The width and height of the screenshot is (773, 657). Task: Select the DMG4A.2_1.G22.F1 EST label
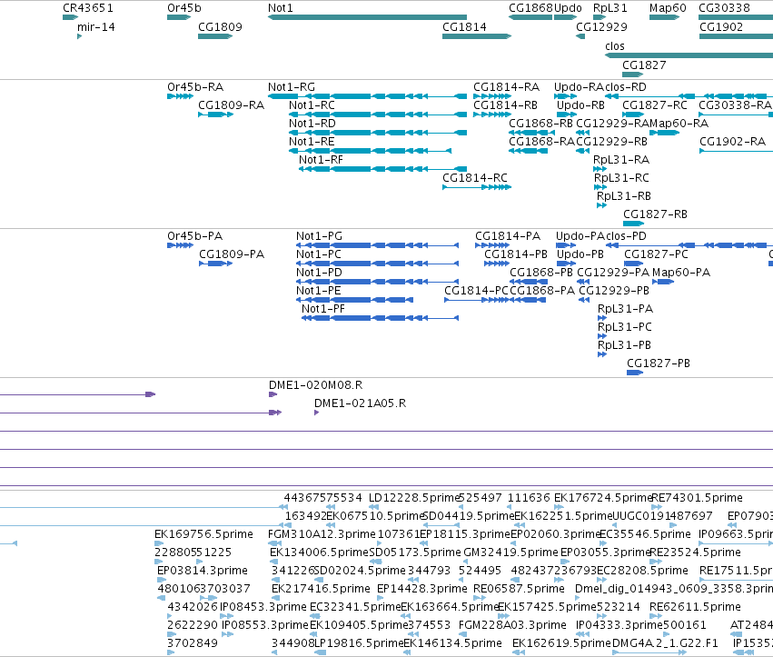click(665, 643)
